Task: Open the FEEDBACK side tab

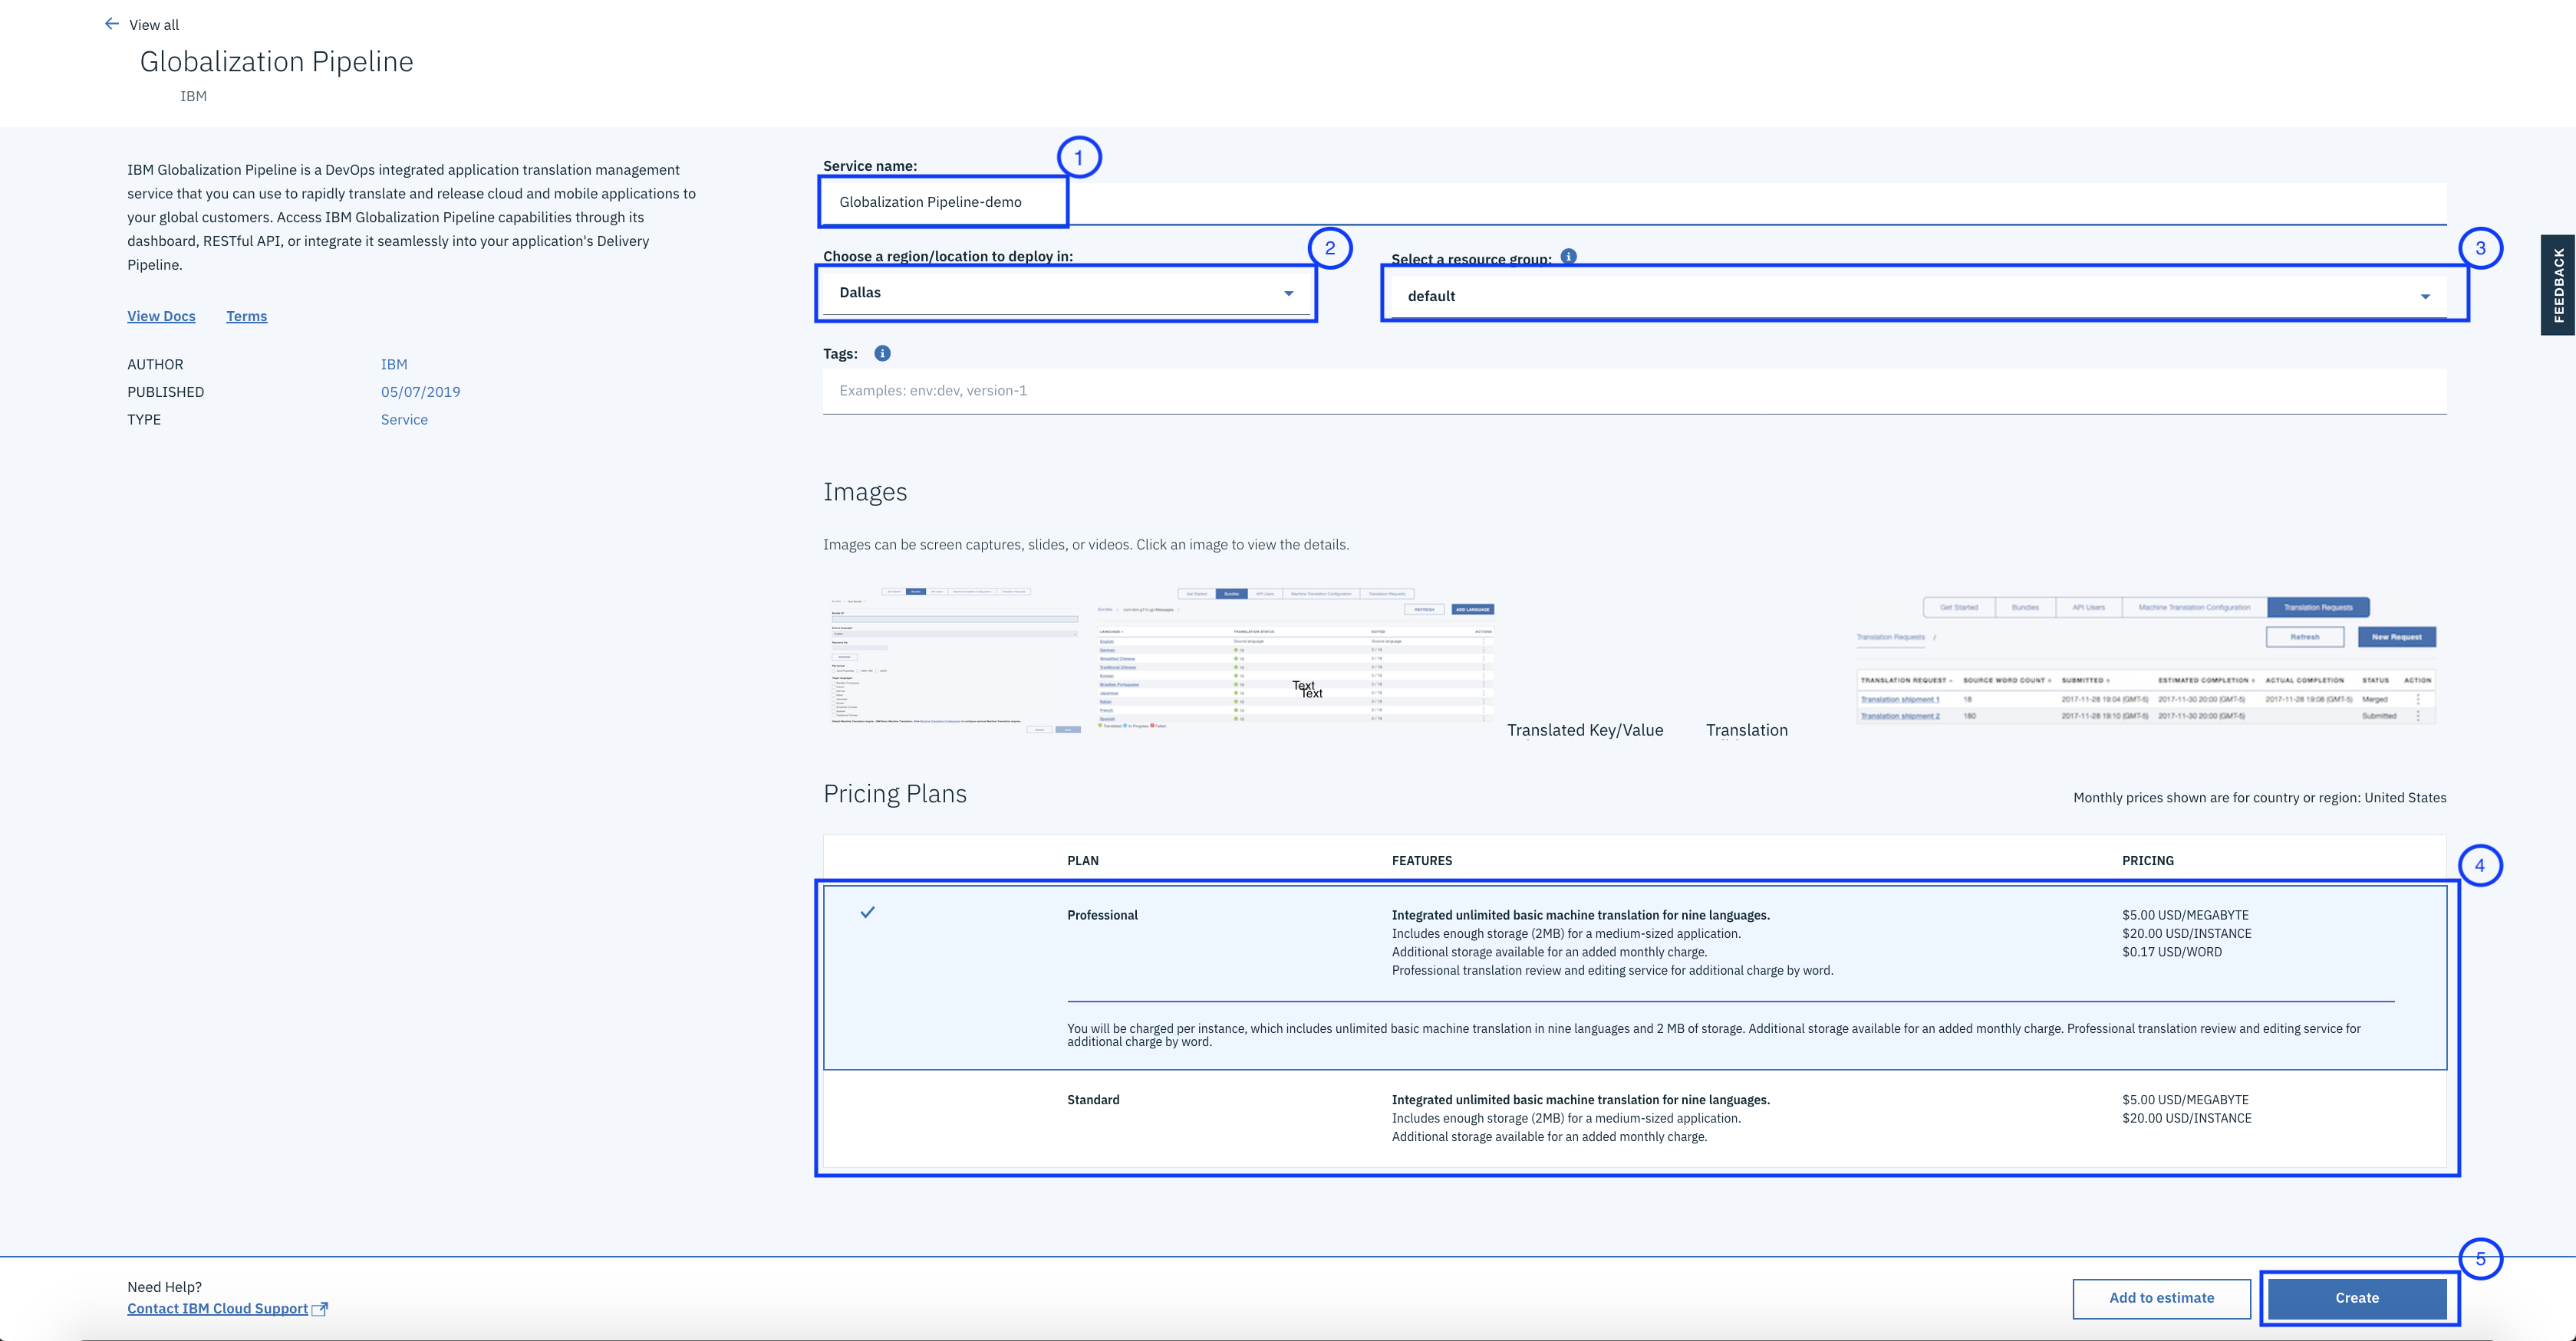Action: pyautogui.click(x=2558, y=285)
